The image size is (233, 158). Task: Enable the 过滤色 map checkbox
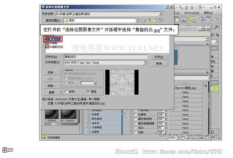pos(135,114)
